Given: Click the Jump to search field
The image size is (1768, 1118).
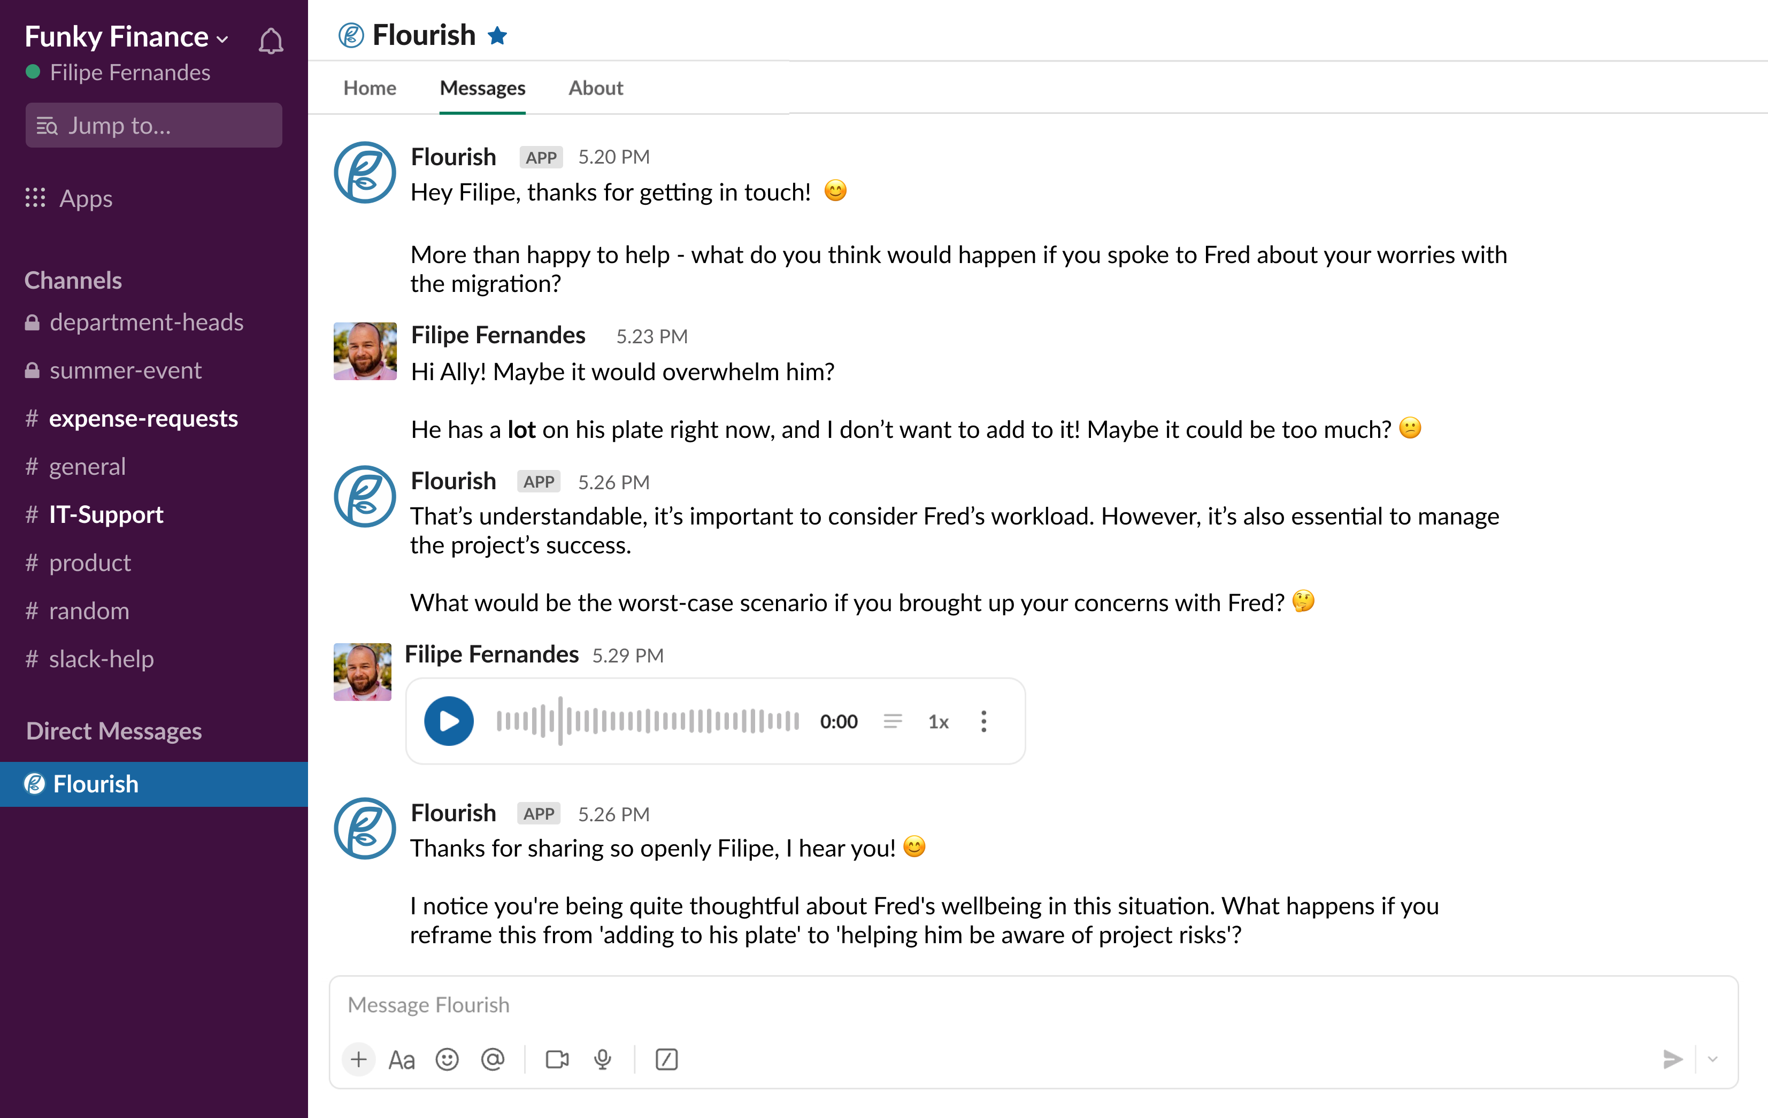Looking at the screenshot, I should pos(153,126).
